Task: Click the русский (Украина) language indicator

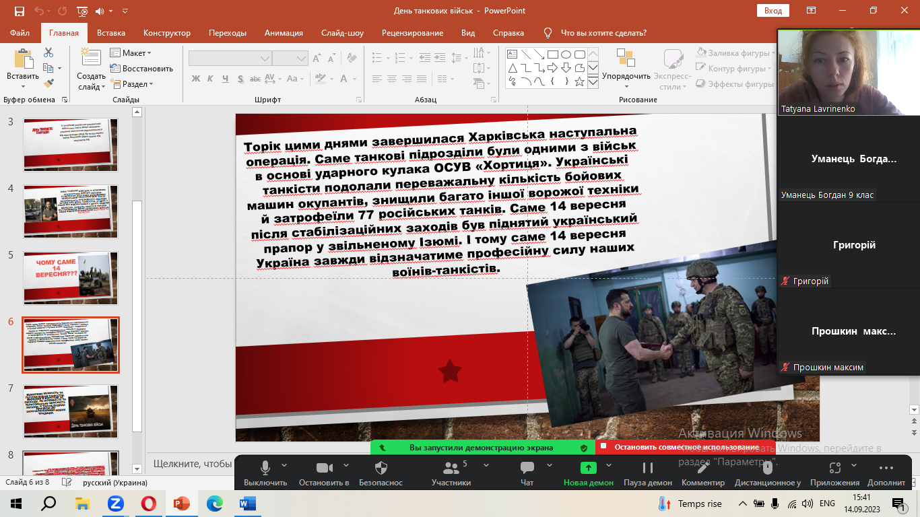Action: click(x=114, y=483)
